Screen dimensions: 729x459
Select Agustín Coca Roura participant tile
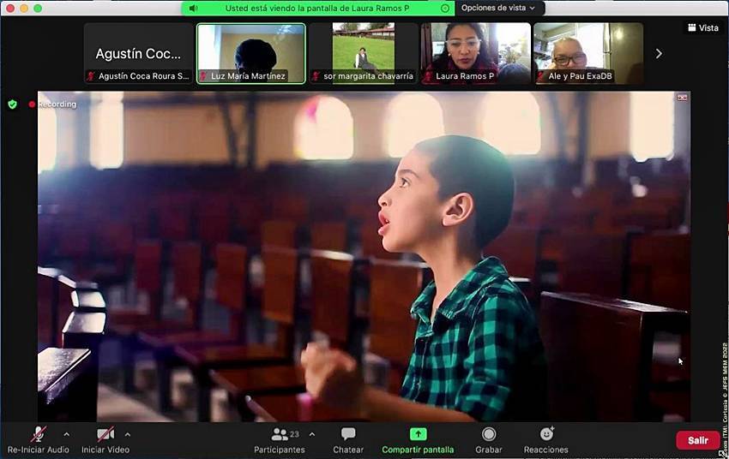(x=138, y=53)
